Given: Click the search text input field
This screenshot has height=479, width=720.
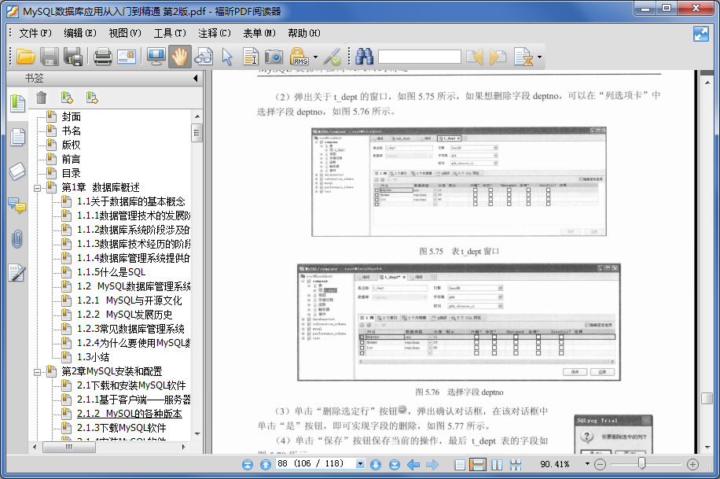Looking at the screenshot, I should [419, 57].
